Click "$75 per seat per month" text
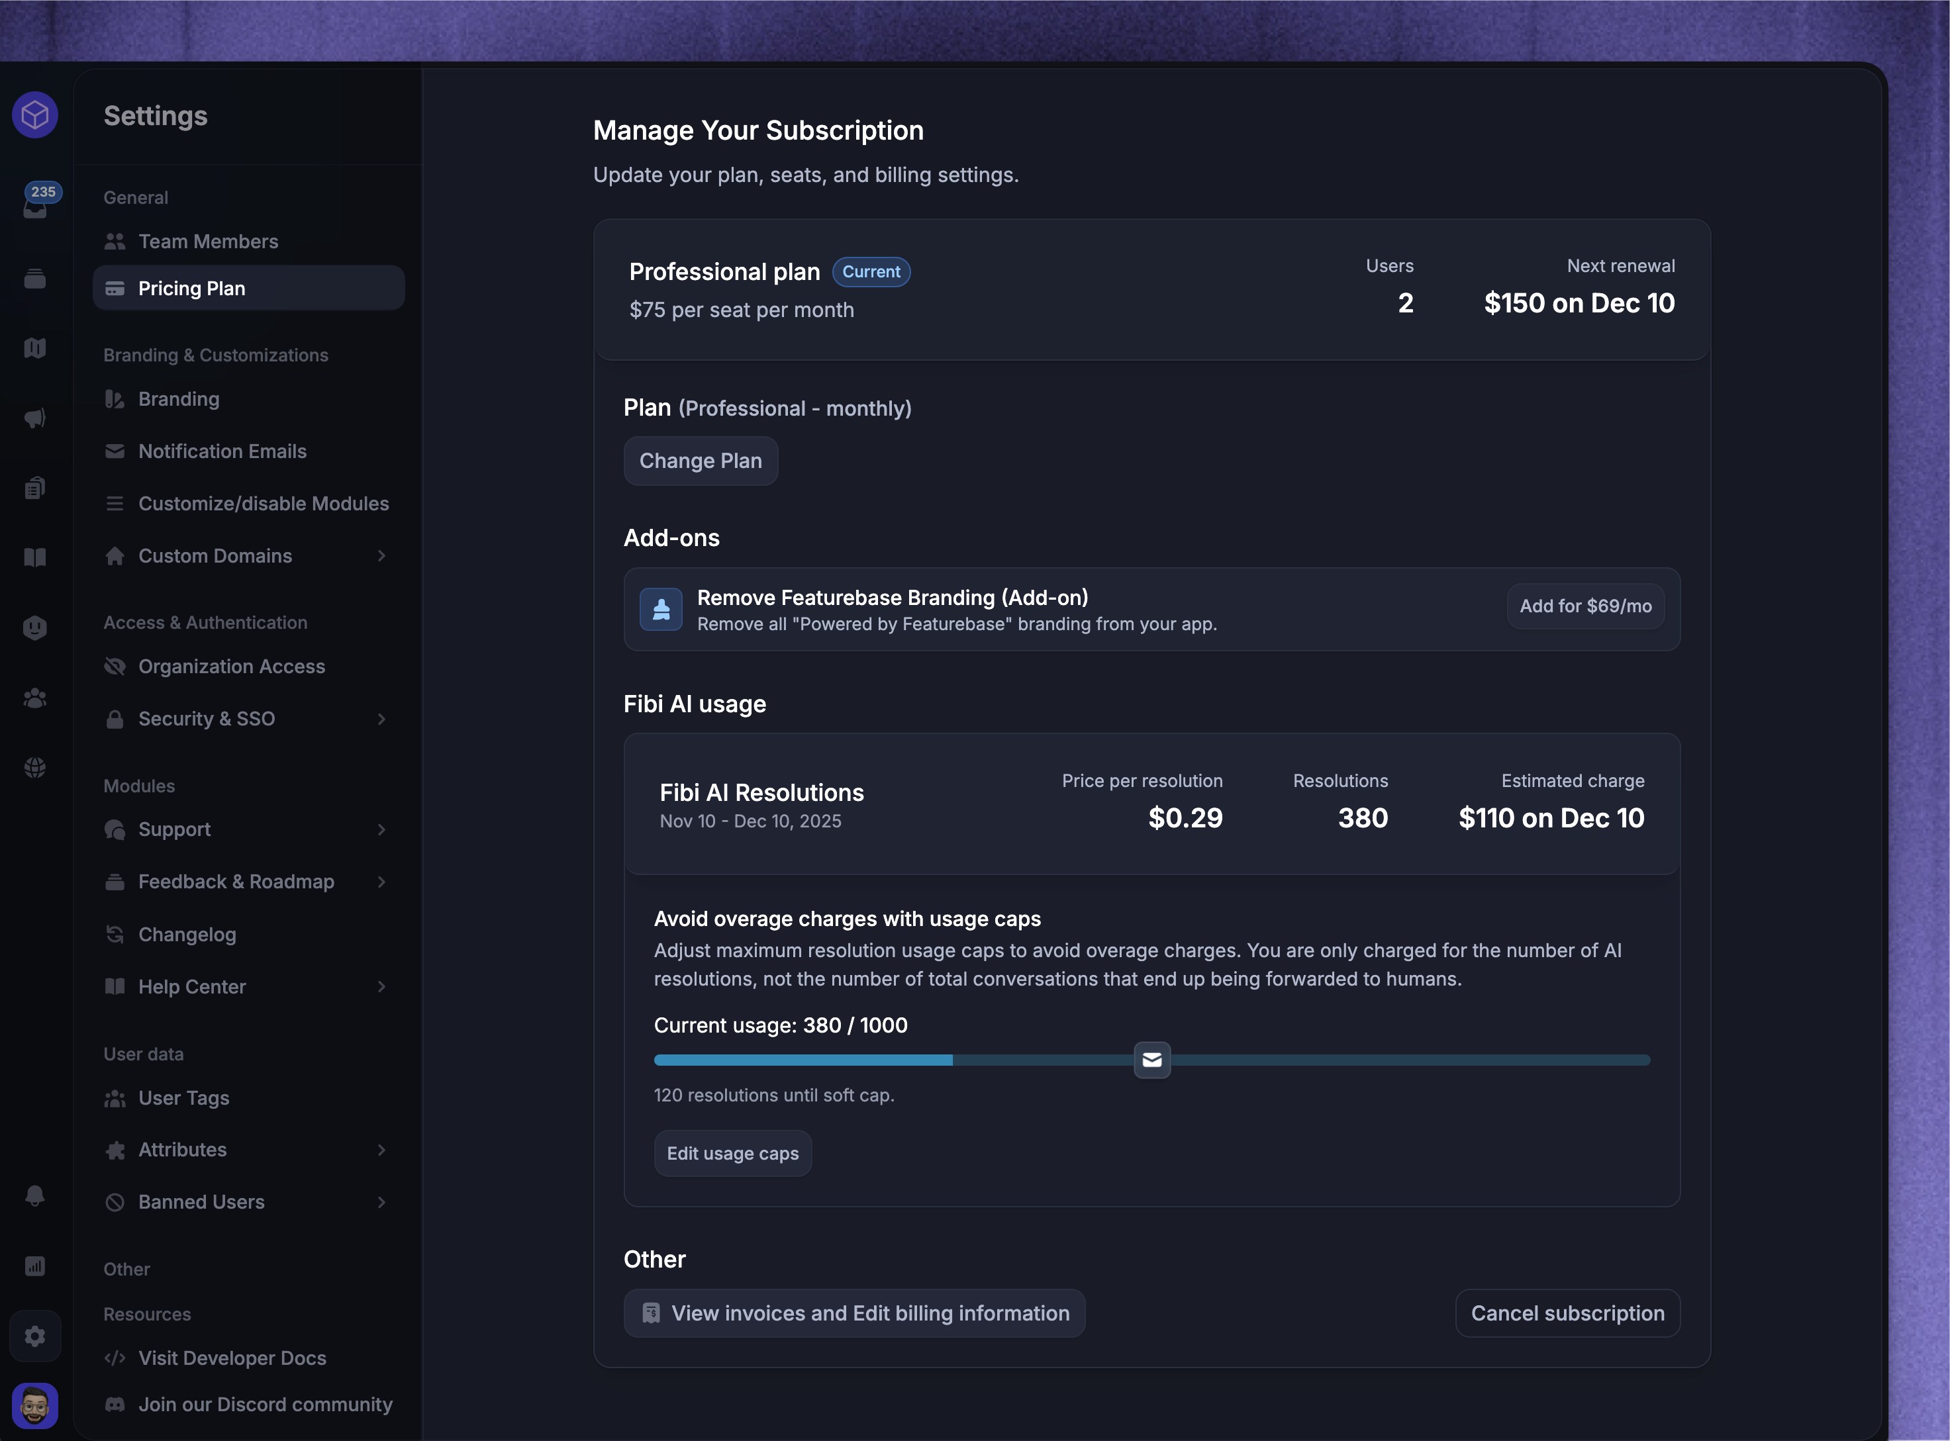 pos(742,310)
